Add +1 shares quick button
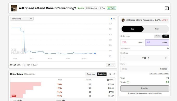 (x=151, y=74)
